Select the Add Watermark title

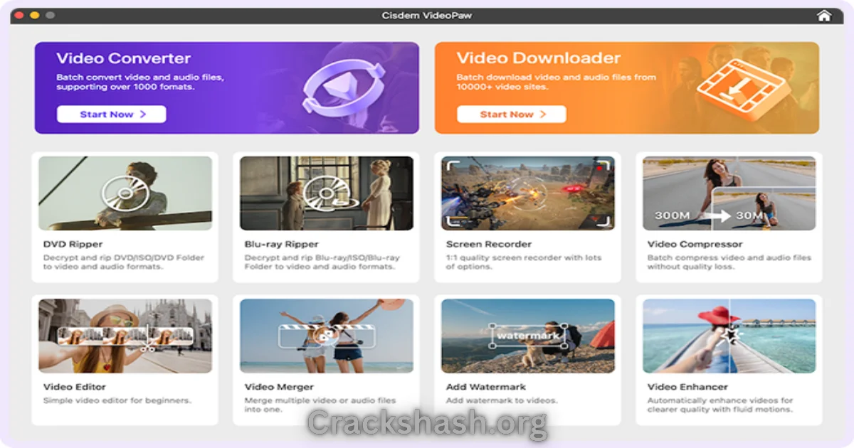point(486,387)
